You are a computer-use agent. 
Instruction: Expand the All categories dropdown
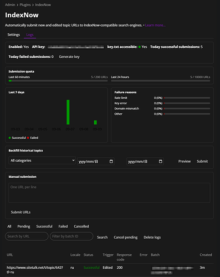[42, 160]
